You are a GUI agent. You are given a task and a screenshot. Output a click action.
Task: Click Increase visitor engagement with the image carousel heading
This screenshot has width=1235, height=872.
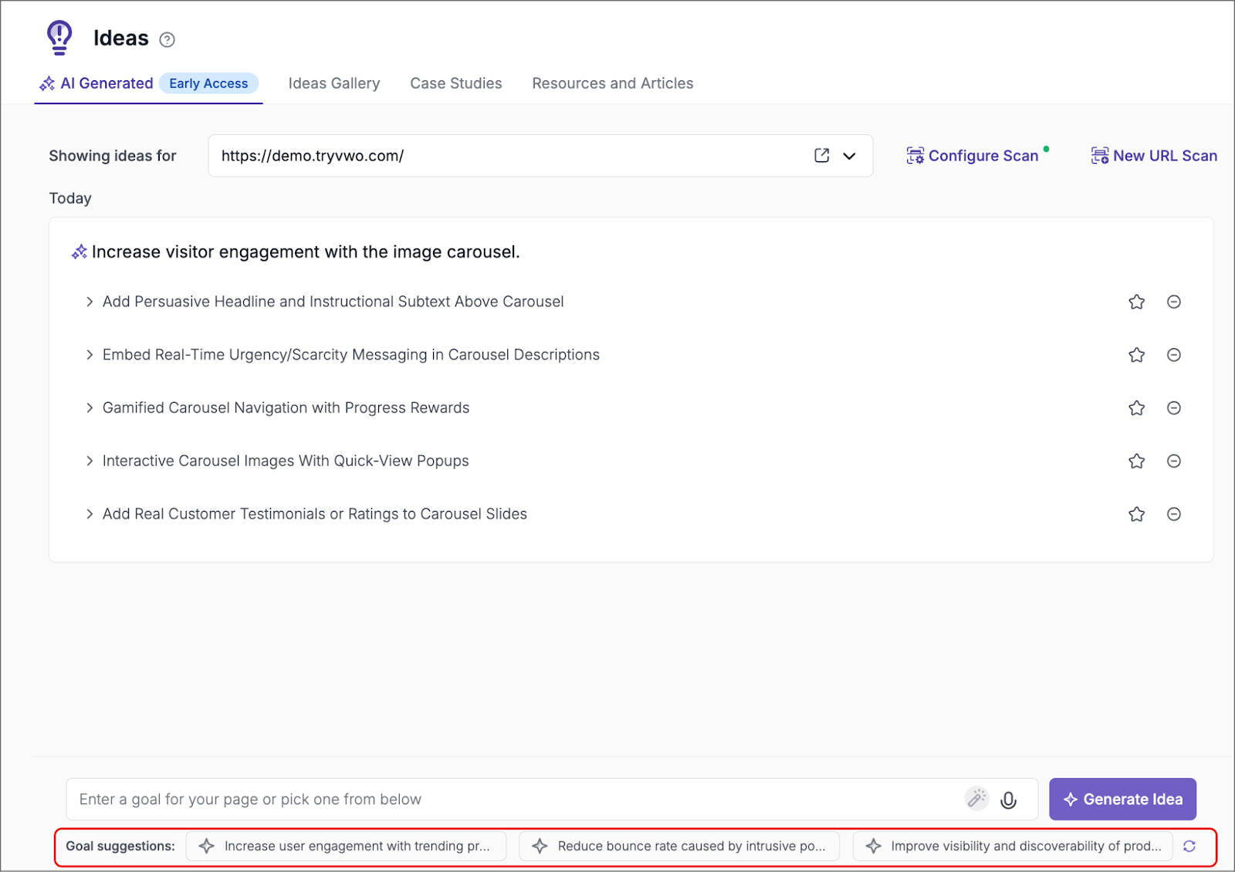pos(306,252)
